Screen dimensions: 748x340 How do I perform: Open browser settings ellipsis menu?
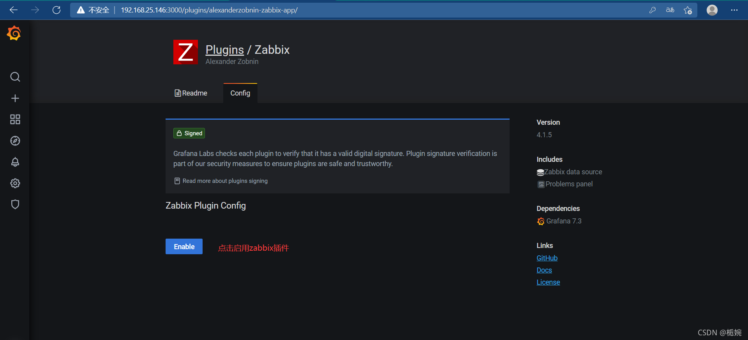coord(734,10)
